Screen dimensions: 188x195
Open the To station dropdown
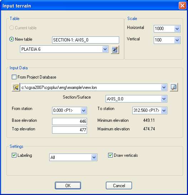(164, 110)
